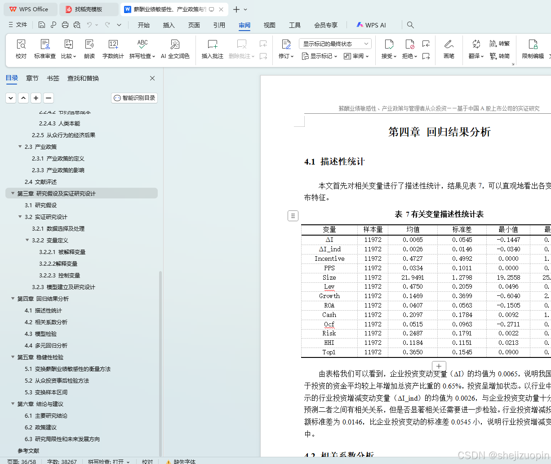Viewport: 551px width, 464px height.
Task: Expand the review ribbon group dialog launcher
Action: pyautogui.click(x=512, y=64)
